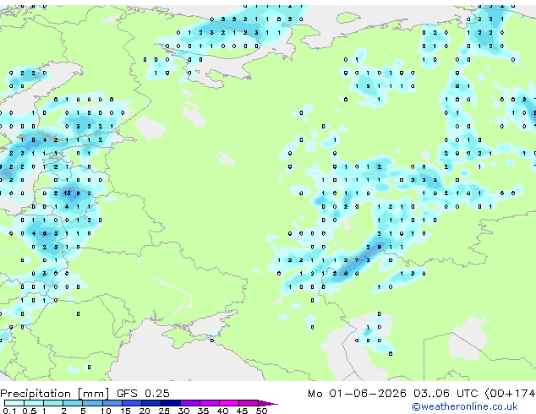
Task: Click the "(00+174" forecast run label
Action: 510,394
